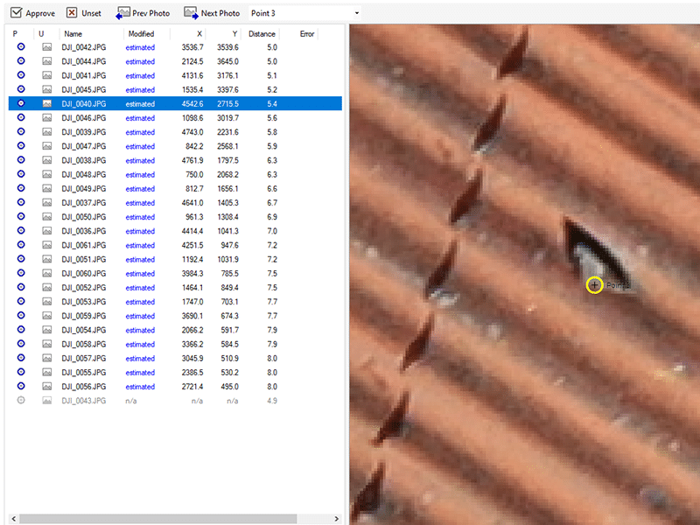The height and width of the screenshot is (525, 700).
Task: Click photo icon for DJI_0054.JPG
Action: [47, 330]
